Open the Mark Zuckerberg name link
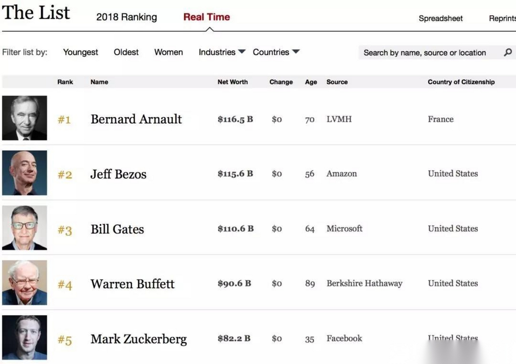 [x=139, y=339]
